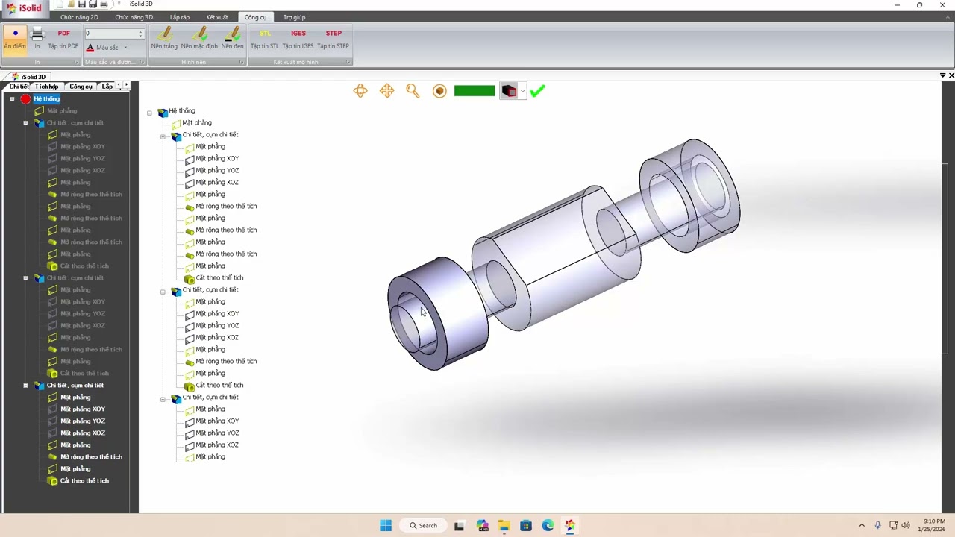955x537 pixels.
Task: Open the taskbar Search box
Action: (423, 526)
